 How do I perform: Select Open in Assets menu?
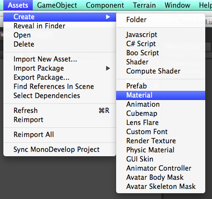[x=60, y=35]
